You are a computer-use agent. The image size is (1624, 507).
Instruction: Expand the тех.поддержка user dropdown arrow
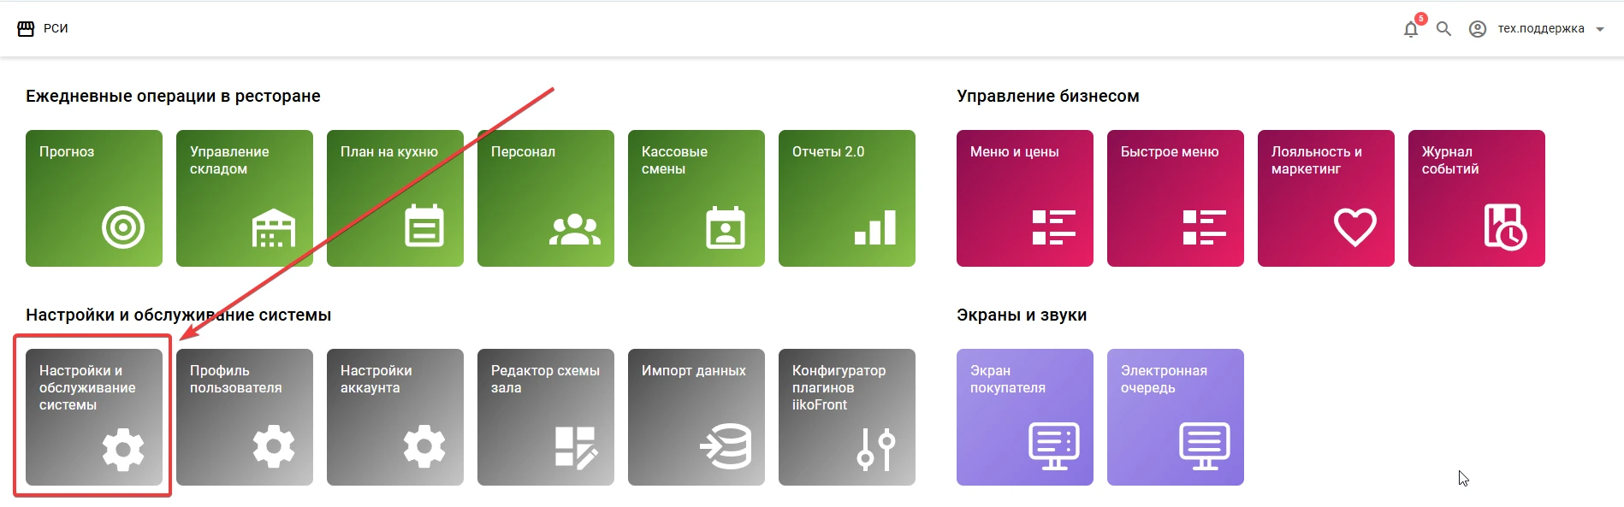click(1600, 29)
